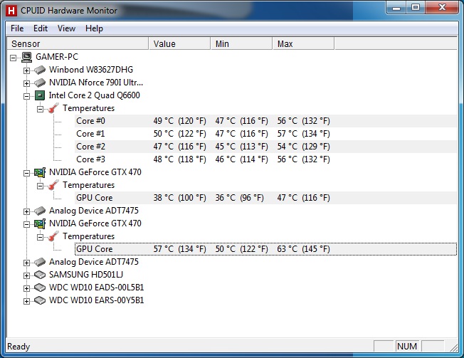Select the Intel Core 2 Quad Q6600 label
Image resolution: width=464 pixels, height=358 pixels.
tap(94, 95)
